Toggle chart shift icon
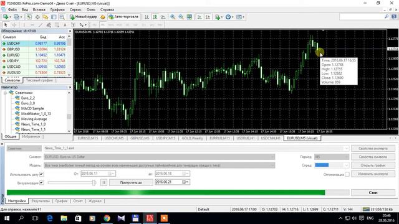The height and width of the screenshot is (224, 399). coord(208,17)
